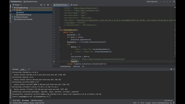
Task: Add a new terminal session with plus
Action: [x=29, y=69]
